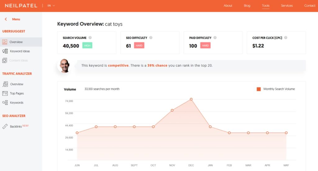
Task: Click the SEO Difficulty help icon
Action: (x=151, y=38)
